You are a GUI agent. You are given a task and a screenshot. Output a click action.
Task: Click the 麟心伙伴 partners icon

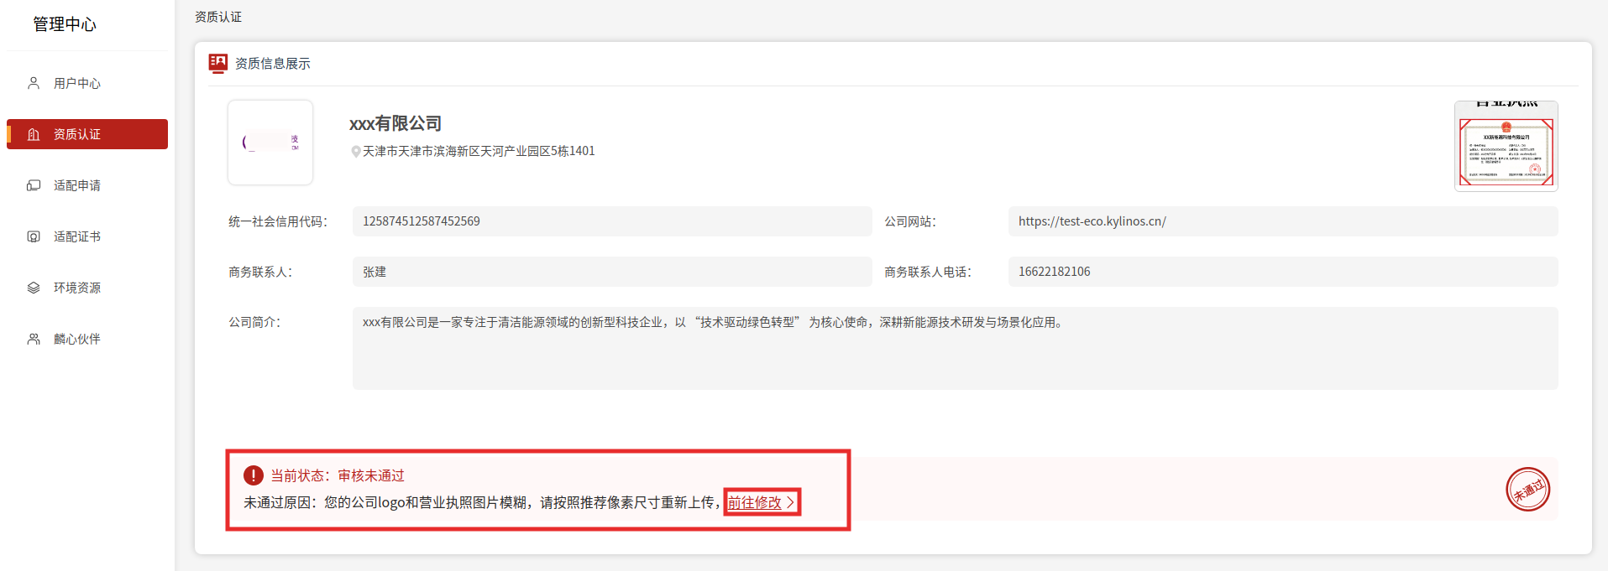tap(34, 339)
